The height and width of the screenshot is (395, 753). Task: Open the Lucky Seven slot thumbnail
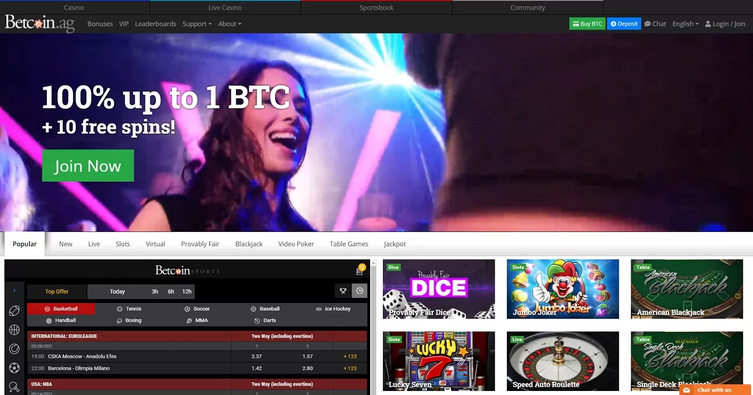[x=439, y=361]
